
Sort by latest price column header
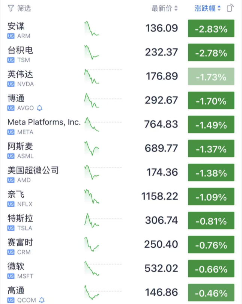[164, 8]
